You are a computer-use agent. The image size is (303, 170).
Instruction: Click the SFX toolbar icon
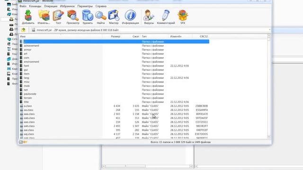183,17
